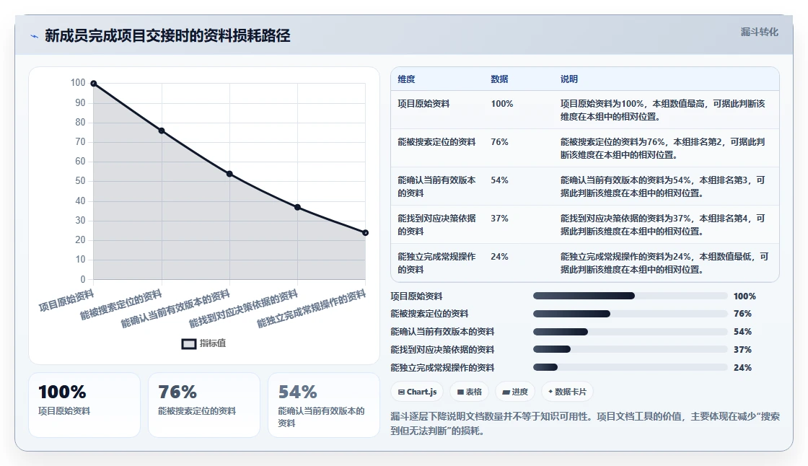808x466 pixels.
Task: Click the summary paragraph starting 漏斗逐层下降
Action: tap(585, 423)
